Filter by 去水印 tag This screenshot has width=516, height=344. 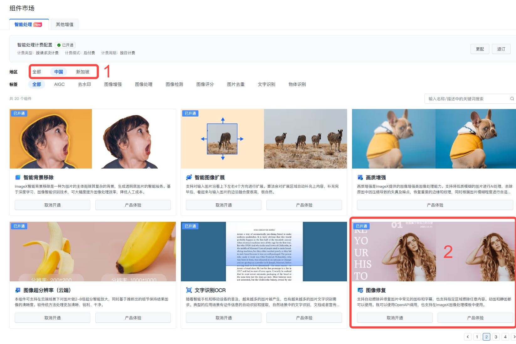coord(84,84)
